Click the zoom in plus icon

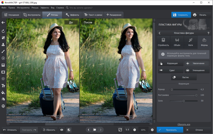152,130
